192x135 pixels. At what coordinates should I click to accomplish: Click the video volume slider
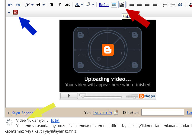132,96
